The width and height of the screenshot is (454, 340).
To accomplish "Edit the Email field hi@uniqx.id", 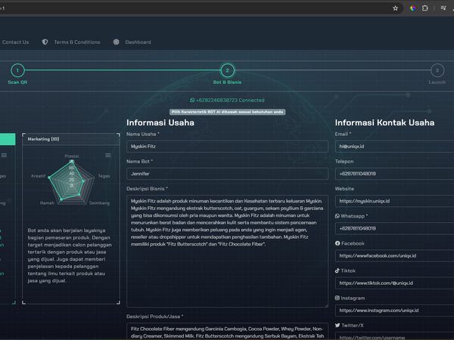I will click(394, 147).
